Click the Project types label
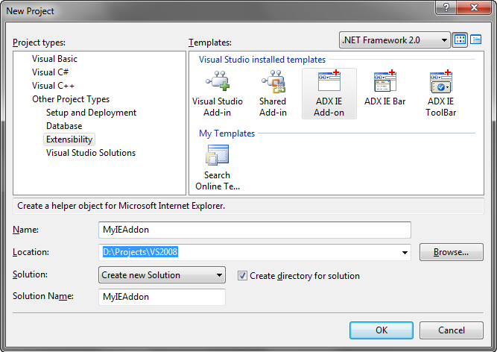 click(x=39, y=43)
